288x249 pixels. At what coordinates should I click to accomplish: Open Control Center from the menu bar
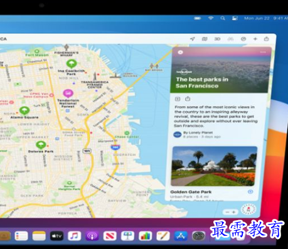coord(235,18)
